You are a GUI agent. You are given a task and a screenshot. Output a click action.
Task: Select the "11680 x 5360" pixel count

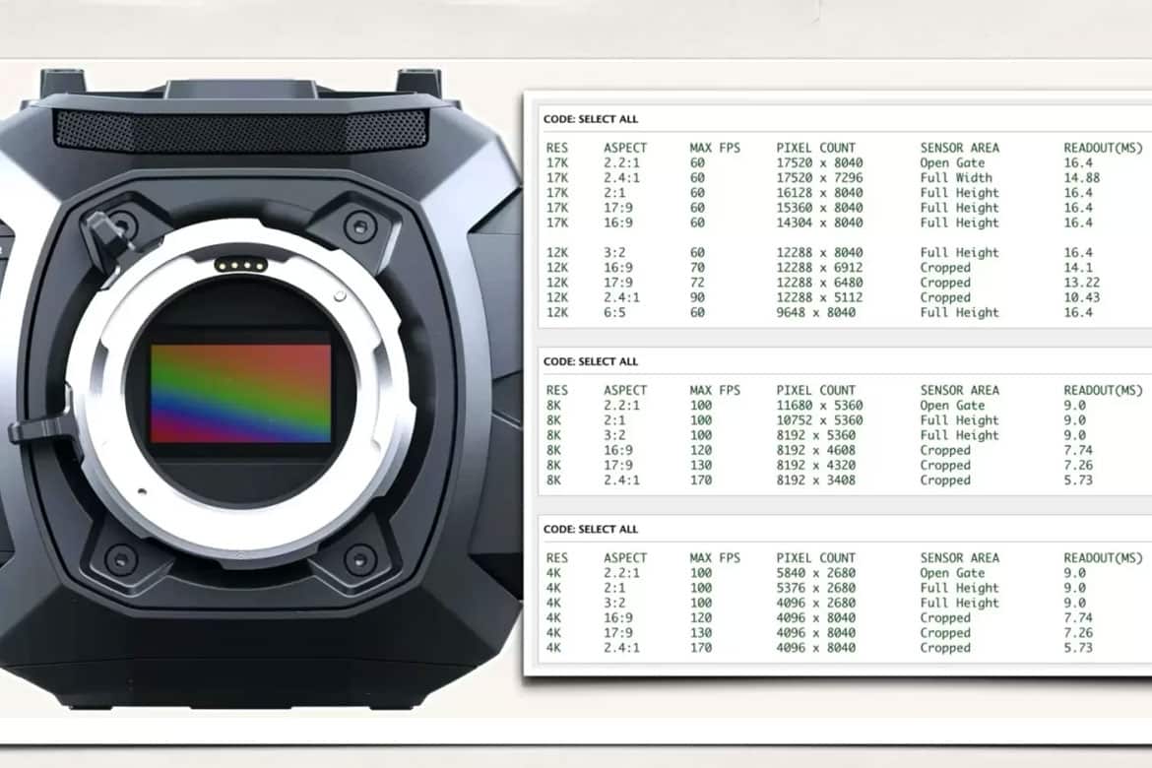819,406
